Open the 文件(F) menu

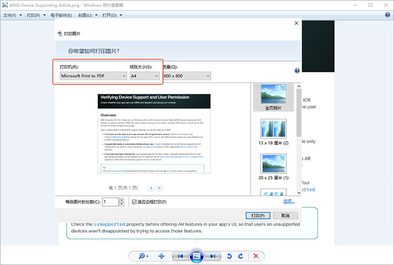pos(10,15)
